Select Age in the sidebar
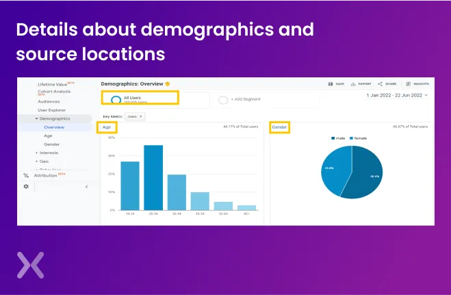Screen dimensions: 451x295 pyautogui.click(x=48, y=136)
